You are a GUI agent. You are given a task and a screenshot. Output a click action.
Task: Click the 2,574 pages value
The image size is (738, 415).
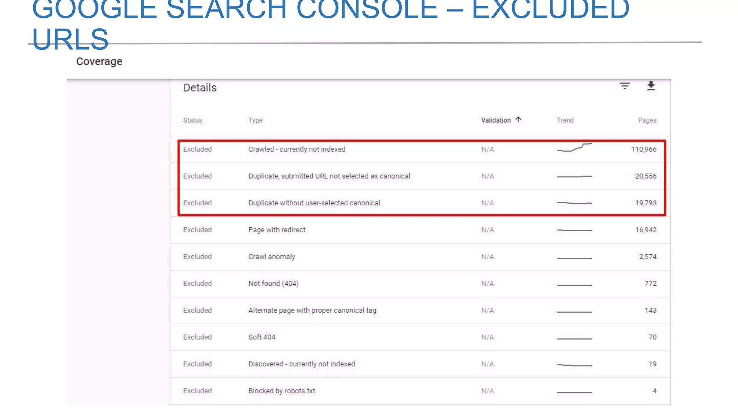click(648, 256)
